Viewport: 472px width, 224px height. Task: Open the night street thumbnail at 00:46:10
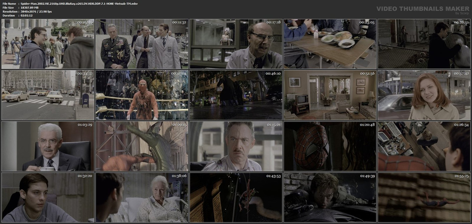(236, 95)
